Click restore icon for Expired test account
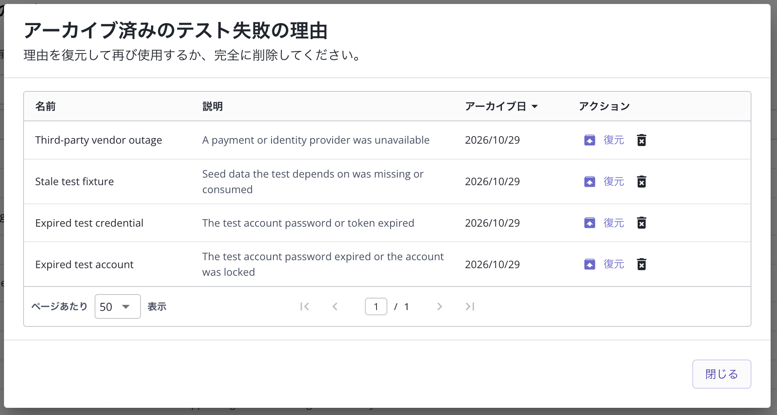Image resolution: width=777 pixels, height=415 pixels. click(x=590, y=264)
